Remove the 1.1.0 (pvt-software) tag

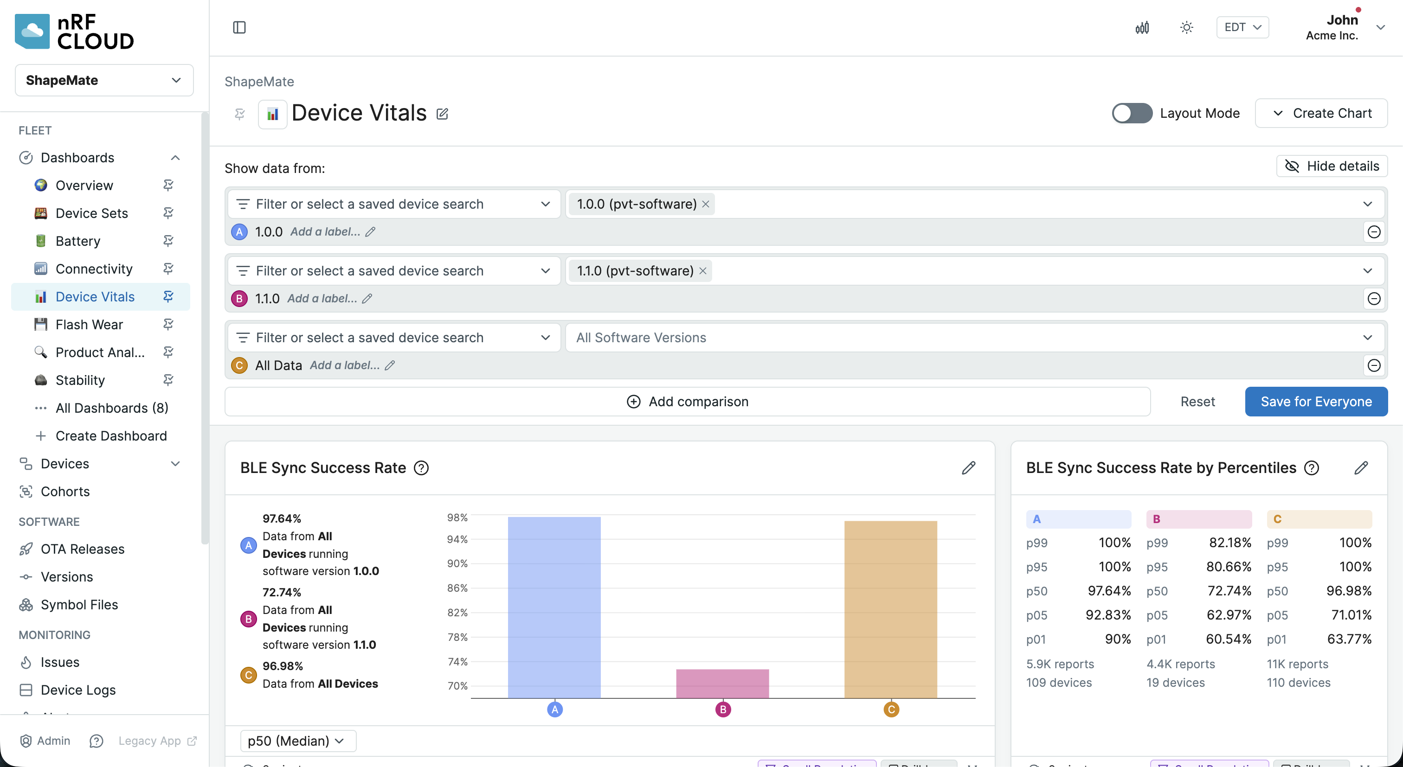702,270
